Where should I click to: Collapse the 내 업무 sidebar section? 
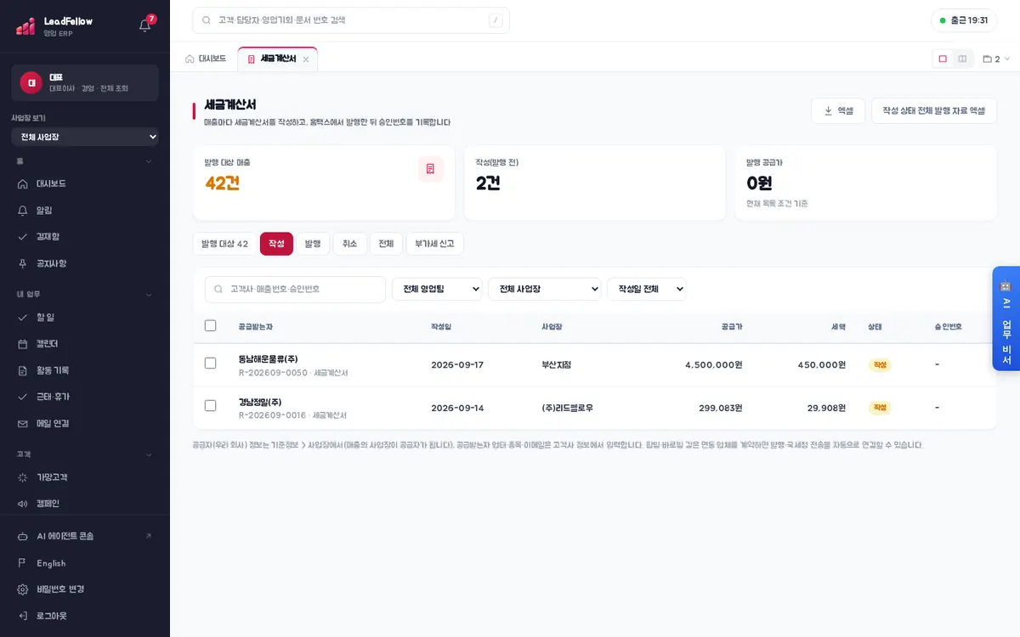(149, 294)
